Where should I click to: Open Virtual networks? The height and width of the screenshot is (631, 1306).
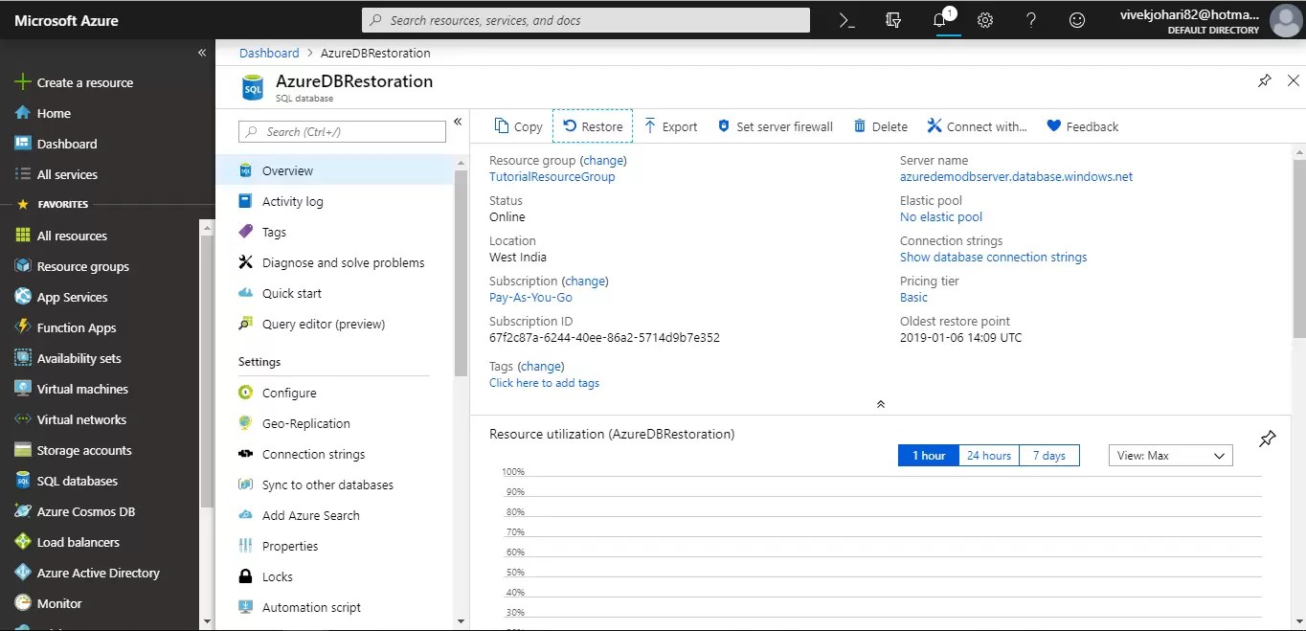(x=71, y=419)
